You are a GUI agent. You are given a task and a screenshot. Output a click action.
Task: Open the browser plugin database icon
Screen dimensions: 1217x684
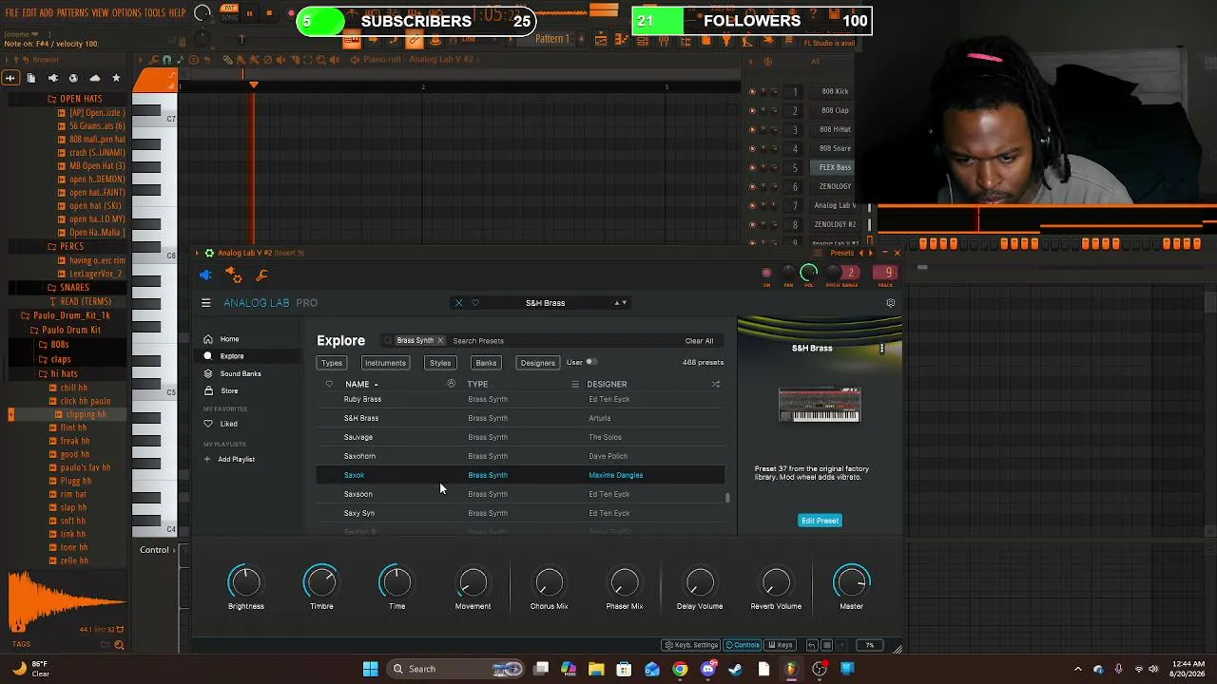(x=52, y=78)
